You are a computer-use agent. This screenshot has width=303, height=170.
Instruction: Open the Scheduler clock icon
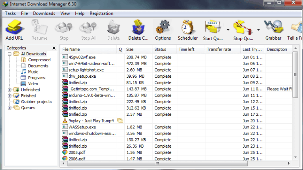187,30
